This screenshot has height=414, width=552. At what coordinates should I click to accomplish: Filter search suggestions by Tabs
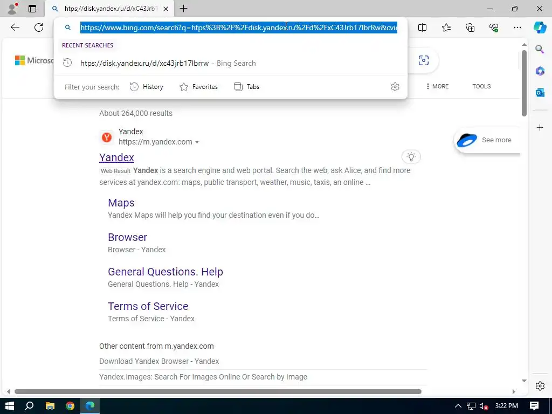coord(246,87)
